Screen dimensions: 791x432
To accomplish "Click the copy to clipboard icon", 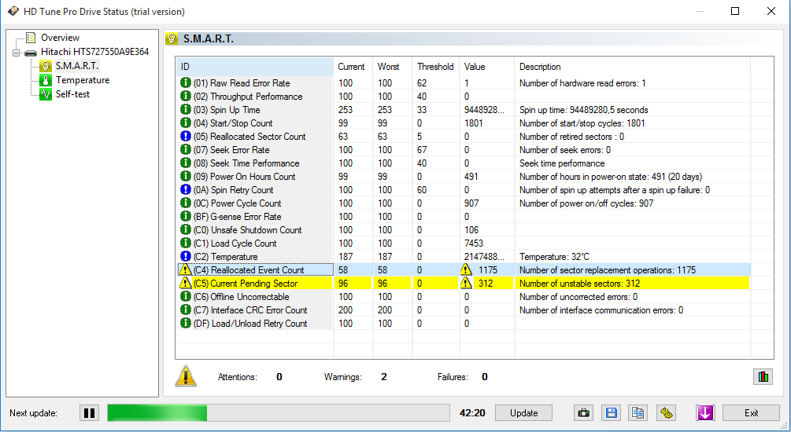I will 638,413.
